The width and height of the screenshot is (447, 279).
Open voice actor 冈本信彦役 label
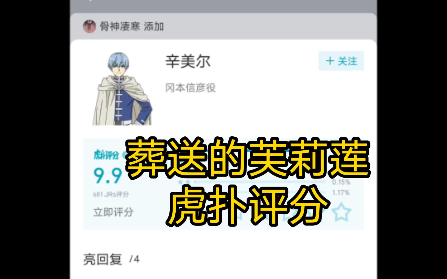click(x=190, y=88)
